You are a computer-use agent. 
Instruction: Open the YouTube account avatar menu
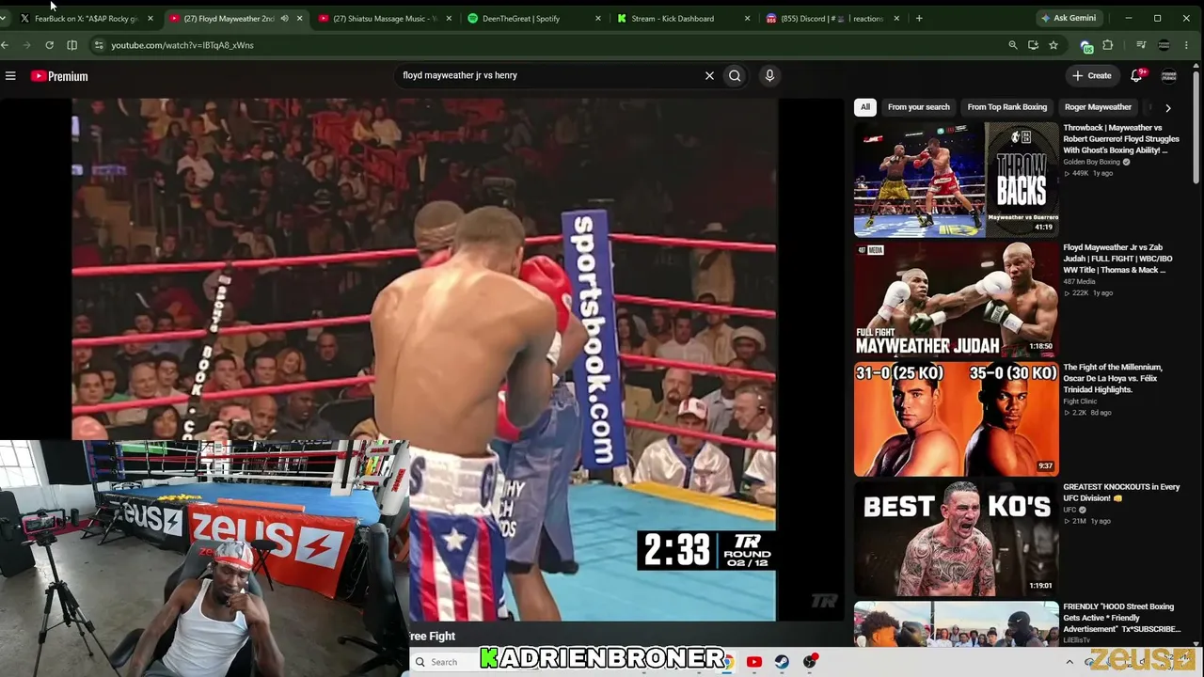click(x=1169, y=75)
